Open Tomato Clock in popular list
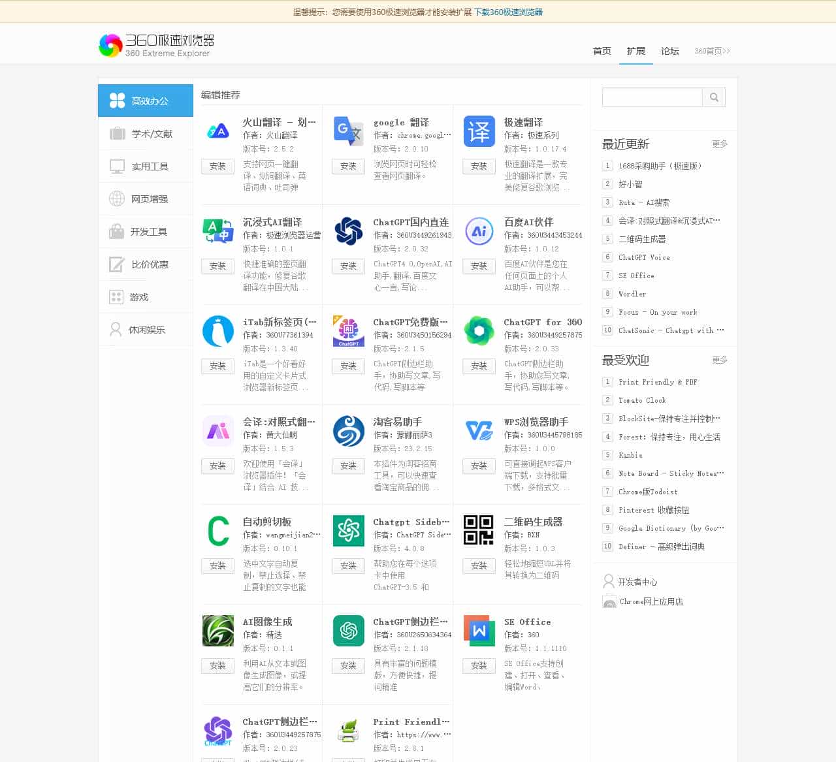Screen dimensions: 836x762 pyautogui.click(x=642, y=400)
